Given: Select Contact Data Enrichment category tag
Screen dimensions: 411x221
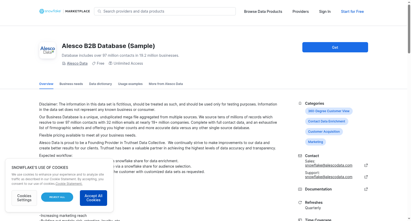Looking at the screenshot, I should coord(326,121).
